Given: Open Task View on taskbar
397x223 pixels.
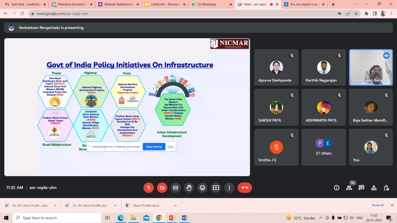Looking at the screenshot, I should (x=107, y=218).
